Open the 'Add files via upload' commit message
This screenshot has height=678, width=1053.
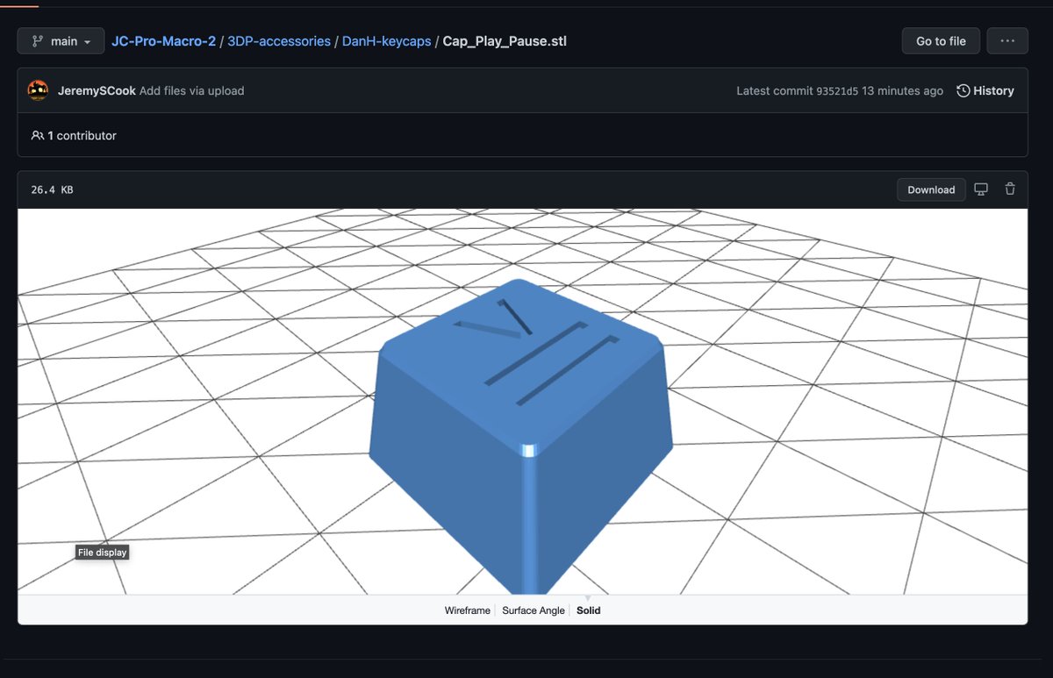(x=191, y=90)
